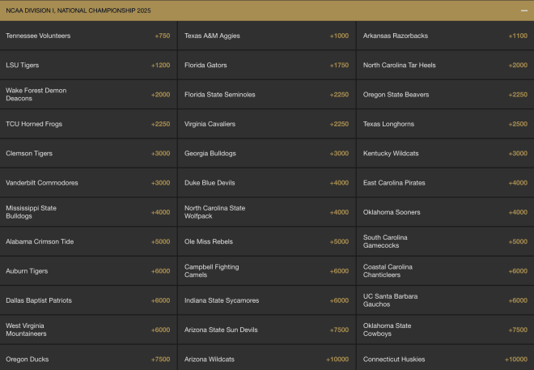
Task: Pick Arizona Wildcats +10000
Action: pyautogui.click(x=267, y=357)
